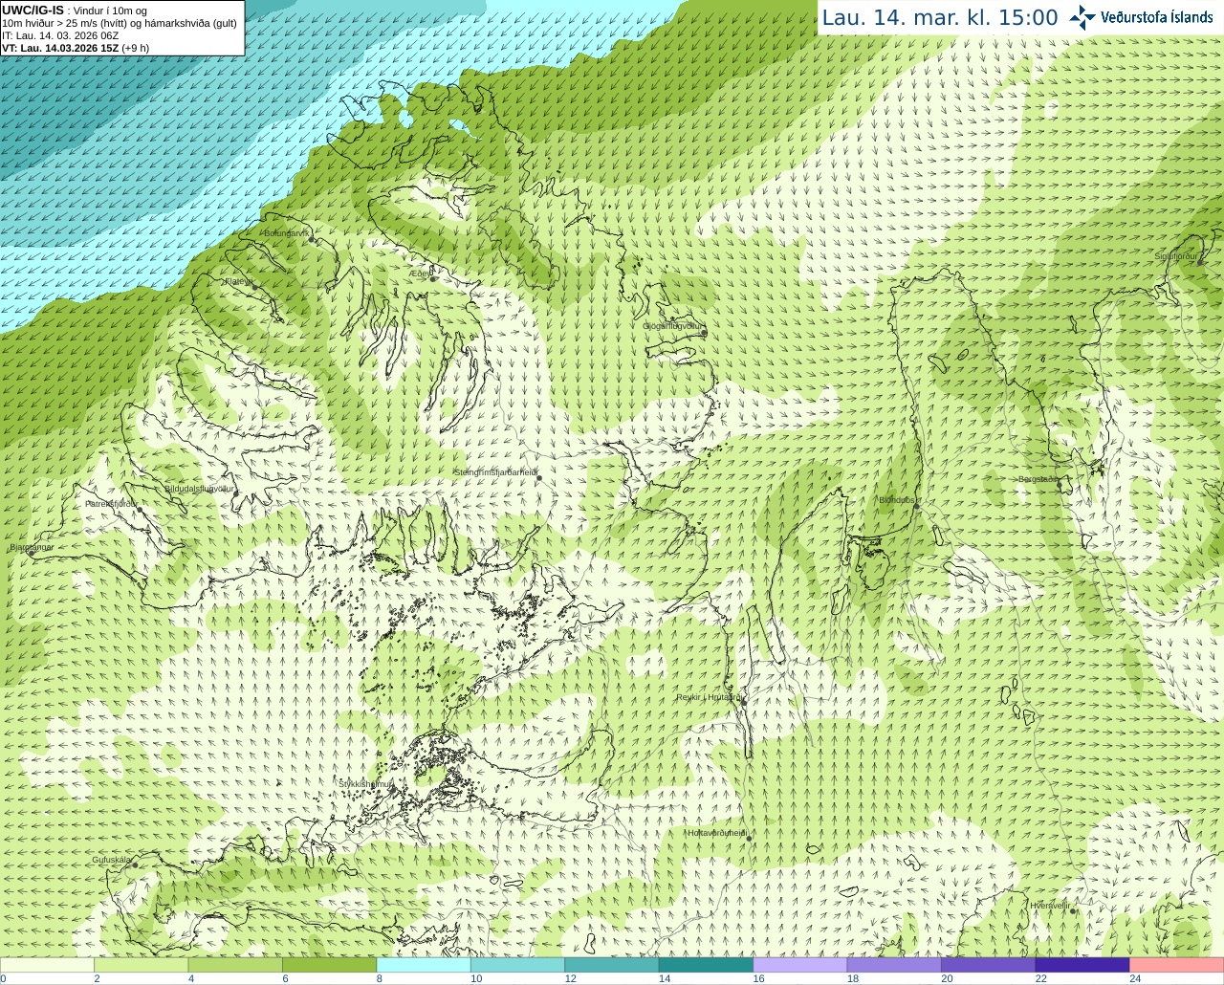Select the Gjögurflugvöllur station marker
This screenshot has width=1224, height=985.
point(704,333)
